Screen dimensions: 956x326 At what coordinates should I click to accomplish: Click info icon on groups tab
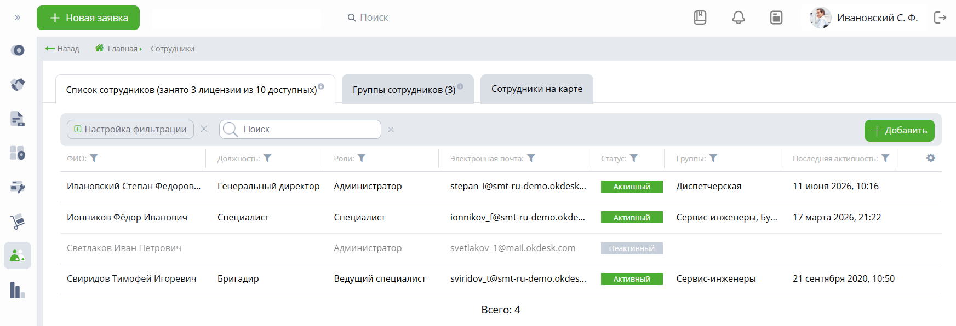460,86
